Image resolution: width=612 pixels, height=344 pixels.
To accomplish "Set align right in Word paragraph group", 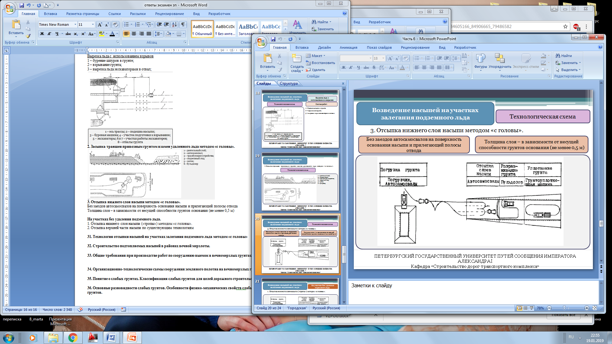I will (142, 34).
